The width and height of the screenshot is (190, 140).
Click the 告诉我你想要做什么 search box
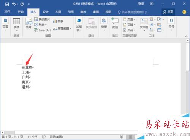[133, 12]
